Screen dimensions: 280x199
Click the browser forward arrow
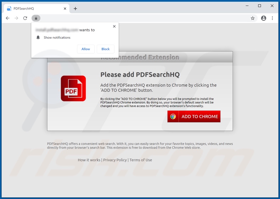[x=16, y=18]
